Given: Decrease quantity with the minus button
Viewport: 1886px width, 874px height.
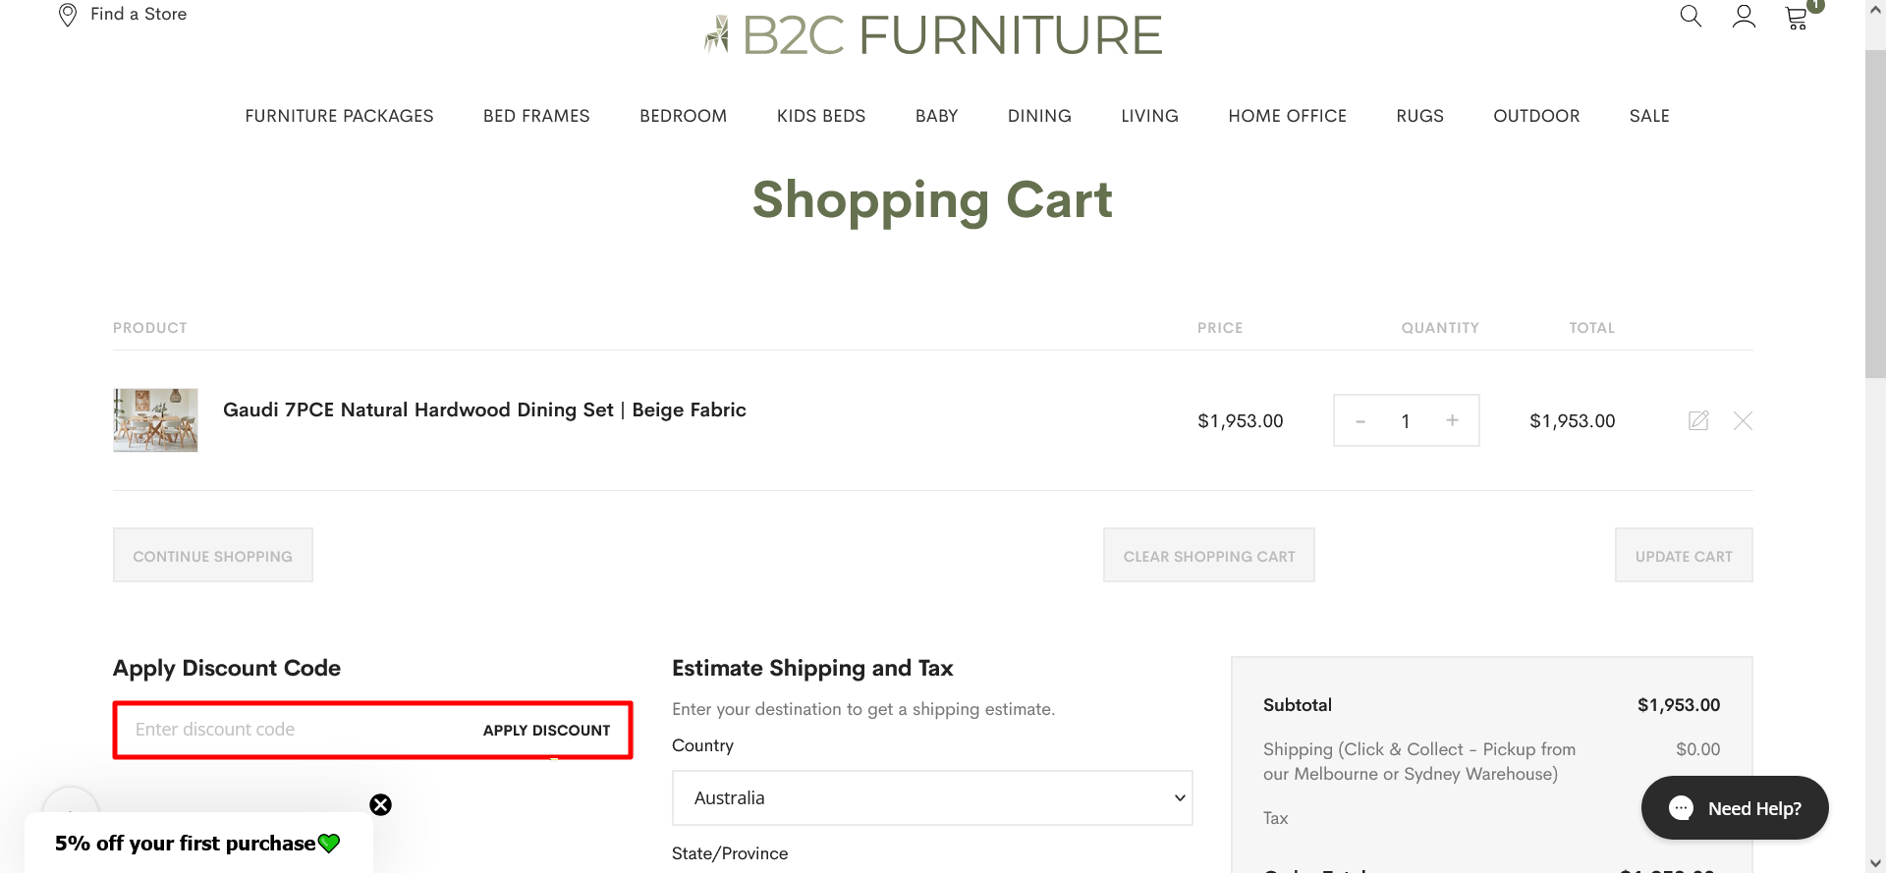Looking at the screenshot, I should click(x=1360, y=421).
